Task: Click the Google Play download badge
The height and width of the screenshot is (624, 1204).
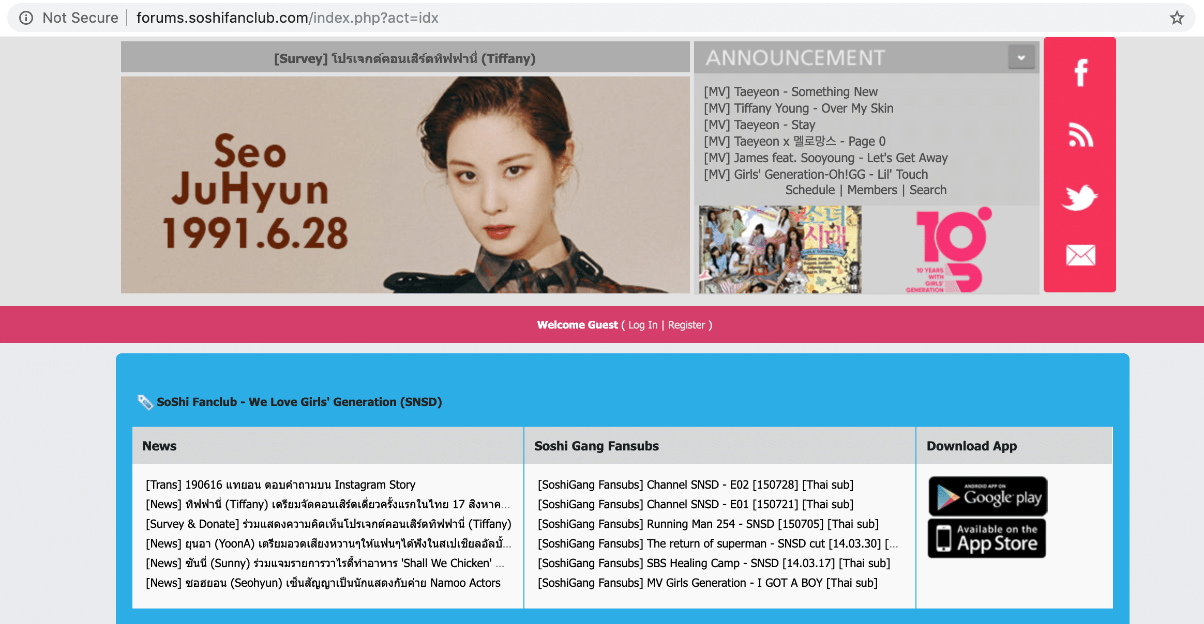Action: pyautogui.click(x=988, y=496)
